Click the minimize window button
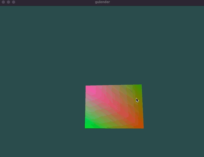The width and height of the screenshot is (204, 157). pos(8,2)
